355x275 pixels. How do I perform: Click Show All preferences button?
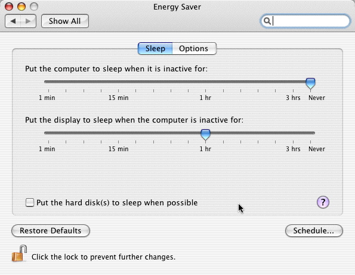(x=65, y=21)
